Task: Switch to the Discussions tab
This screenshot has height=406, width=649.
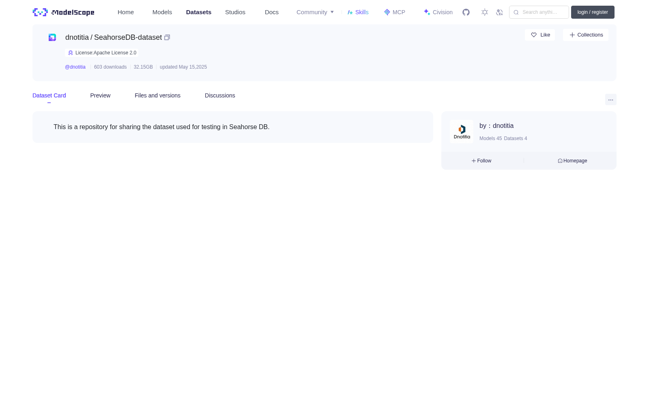Action: pyautogui.click(x=220, y=95)
